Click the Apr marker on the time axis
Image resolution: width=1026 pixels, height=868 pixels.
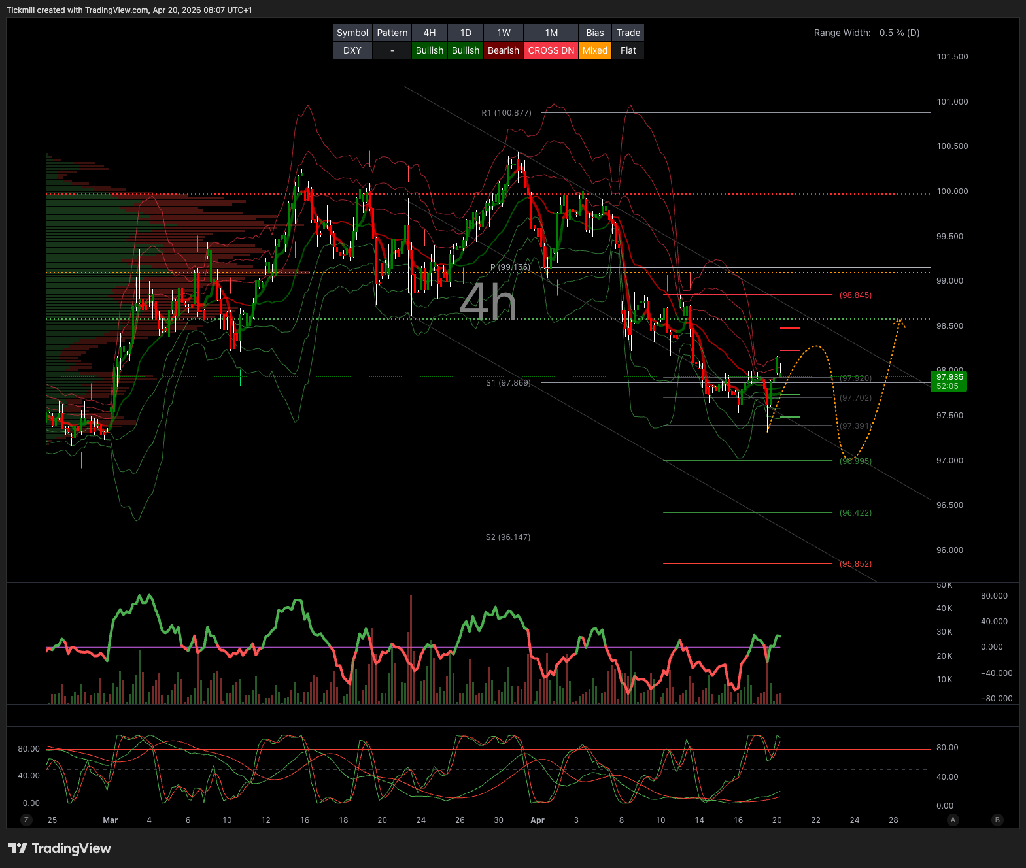[538, 820]
